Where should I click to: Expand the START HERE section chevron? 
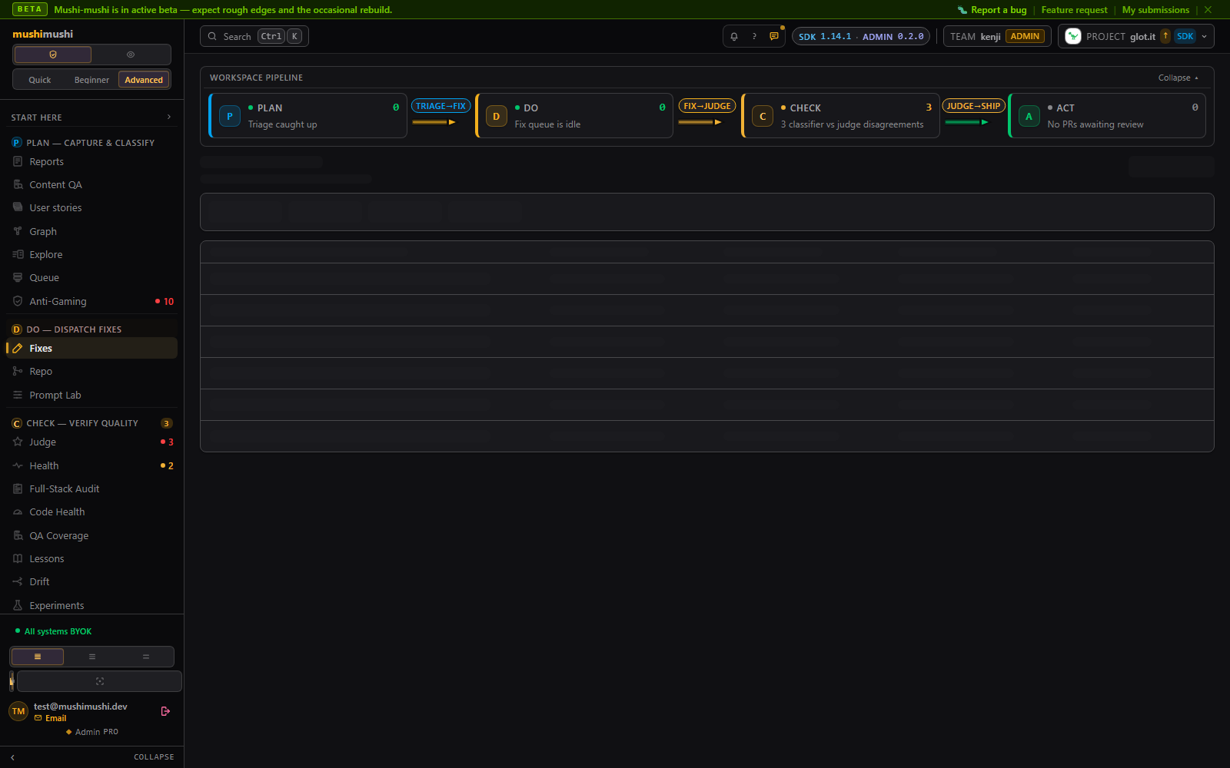click(x=169, y=117)
